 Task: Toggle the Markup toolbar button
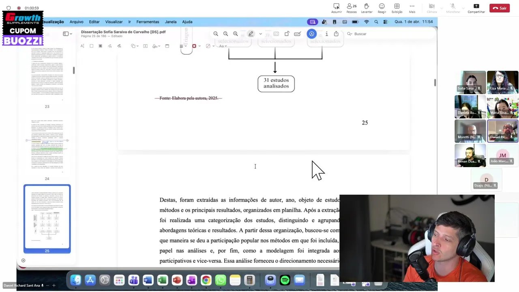tap(311, 34)
